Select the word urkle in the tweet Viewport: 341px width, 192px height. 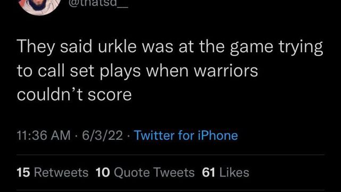(117, 46)
